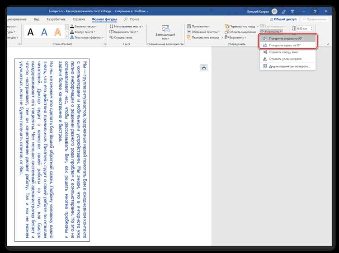This screenshot has height=253, width=339.
Task: Click the layout options icon beside the page
Action: tap(204, 68)
